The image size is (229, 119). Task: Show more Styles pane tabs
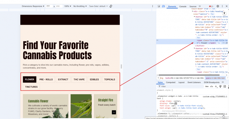pos(223,82)
